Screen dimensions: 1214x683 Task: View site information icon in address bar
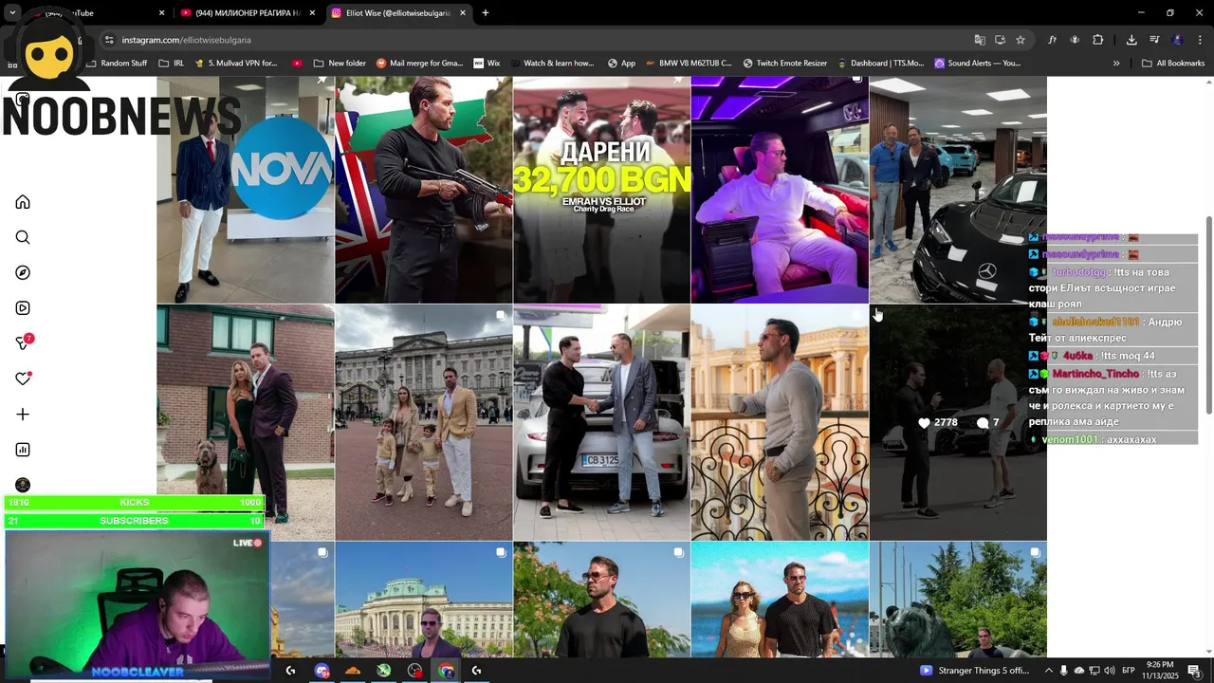[109, 40]
